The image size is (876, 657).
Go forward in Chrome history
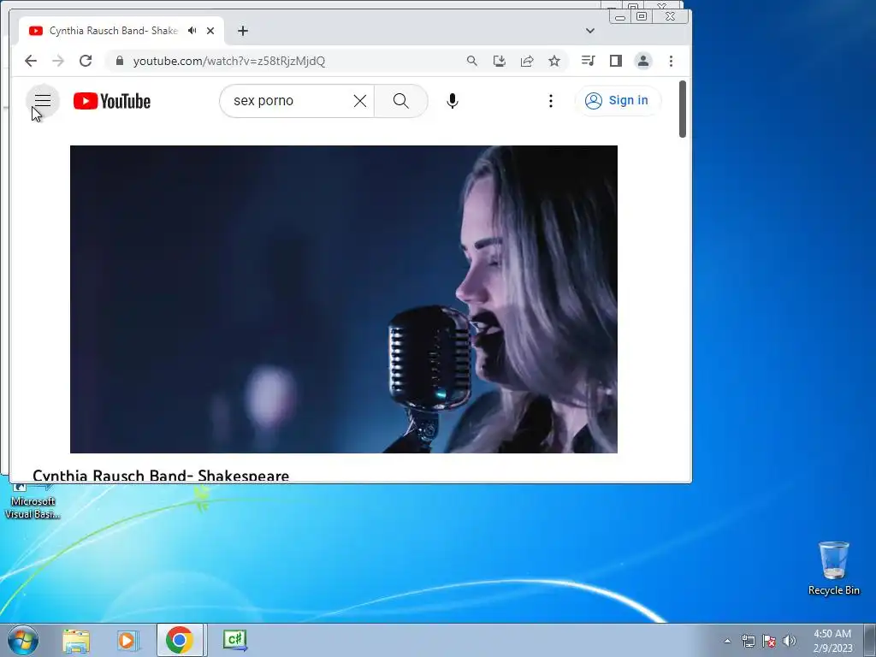pos(58,61)
